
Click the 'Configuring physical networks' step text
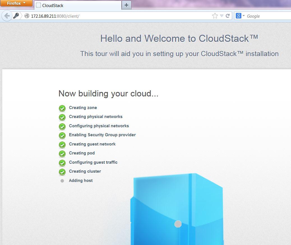coord(99,126)
